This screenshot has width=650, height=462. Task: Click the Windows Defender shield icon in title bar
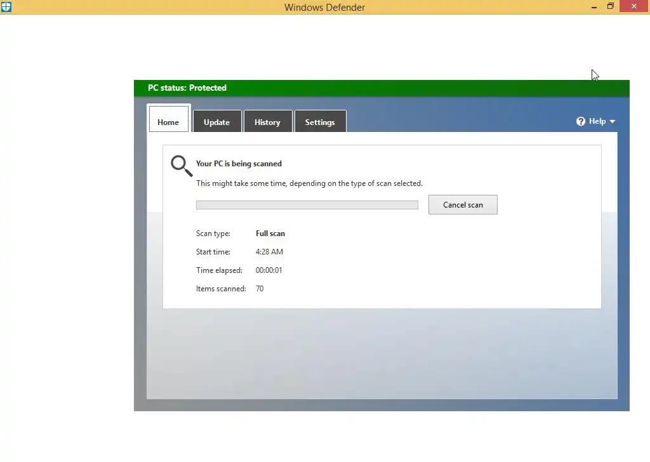(x=6, y=6)
